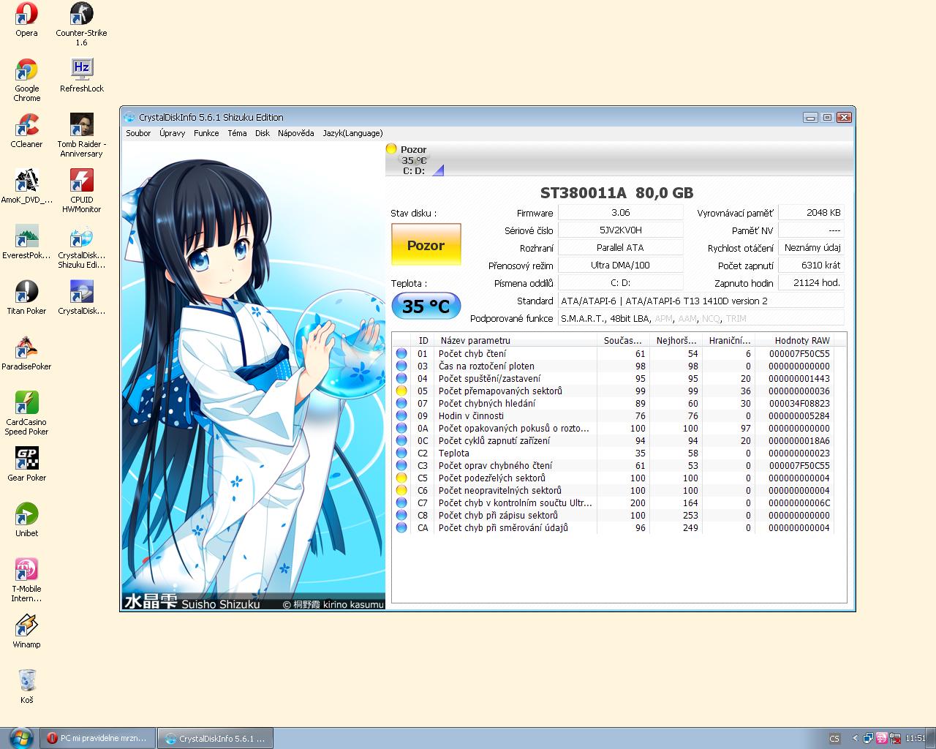Click the CPUID HWMonitor desktop icon

[x=81, y=191]
